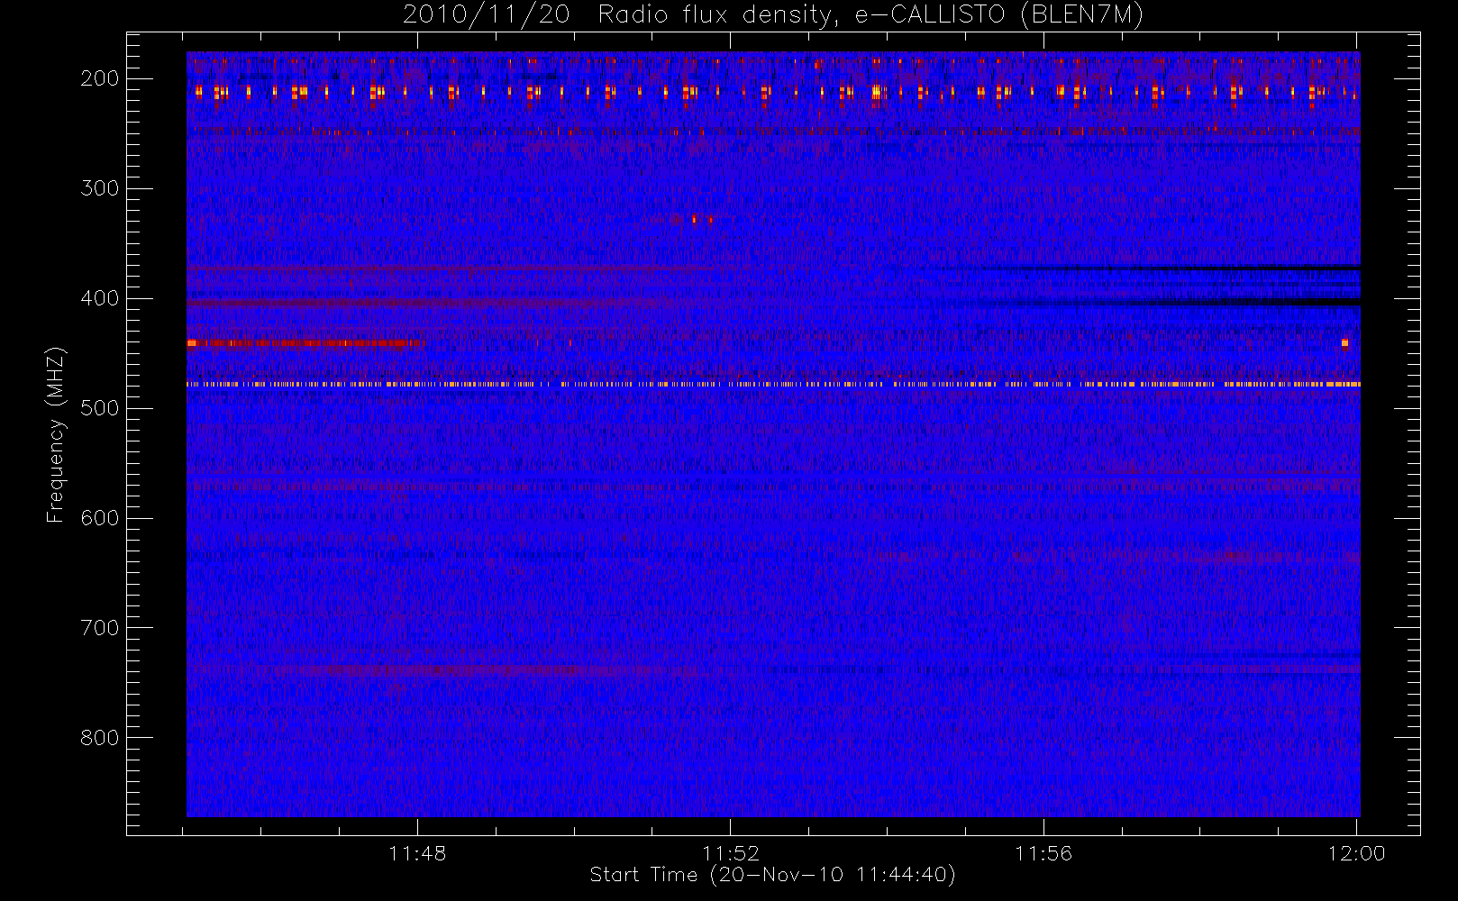Click the 12:00 time tick label
Viewport: 1458px width, 901px height.
(1356, 853)
